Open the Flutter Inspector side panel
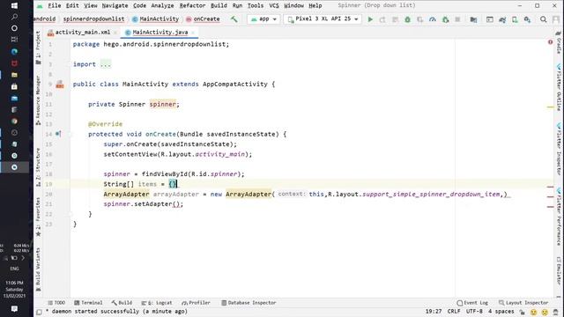Viewport: 564px width, 317px height. 559,149
